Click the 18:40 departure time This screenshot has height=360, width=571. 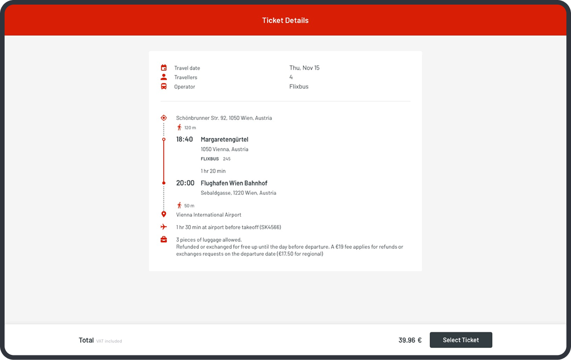pos(185,139)
